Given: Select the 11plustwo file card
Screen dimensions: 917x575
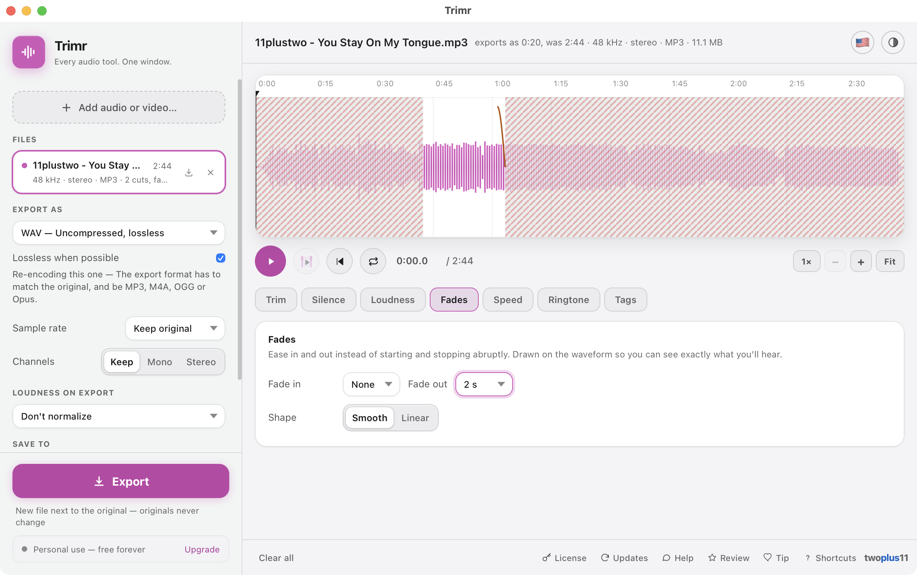Looking at the screenshot, I should point(119,172).
